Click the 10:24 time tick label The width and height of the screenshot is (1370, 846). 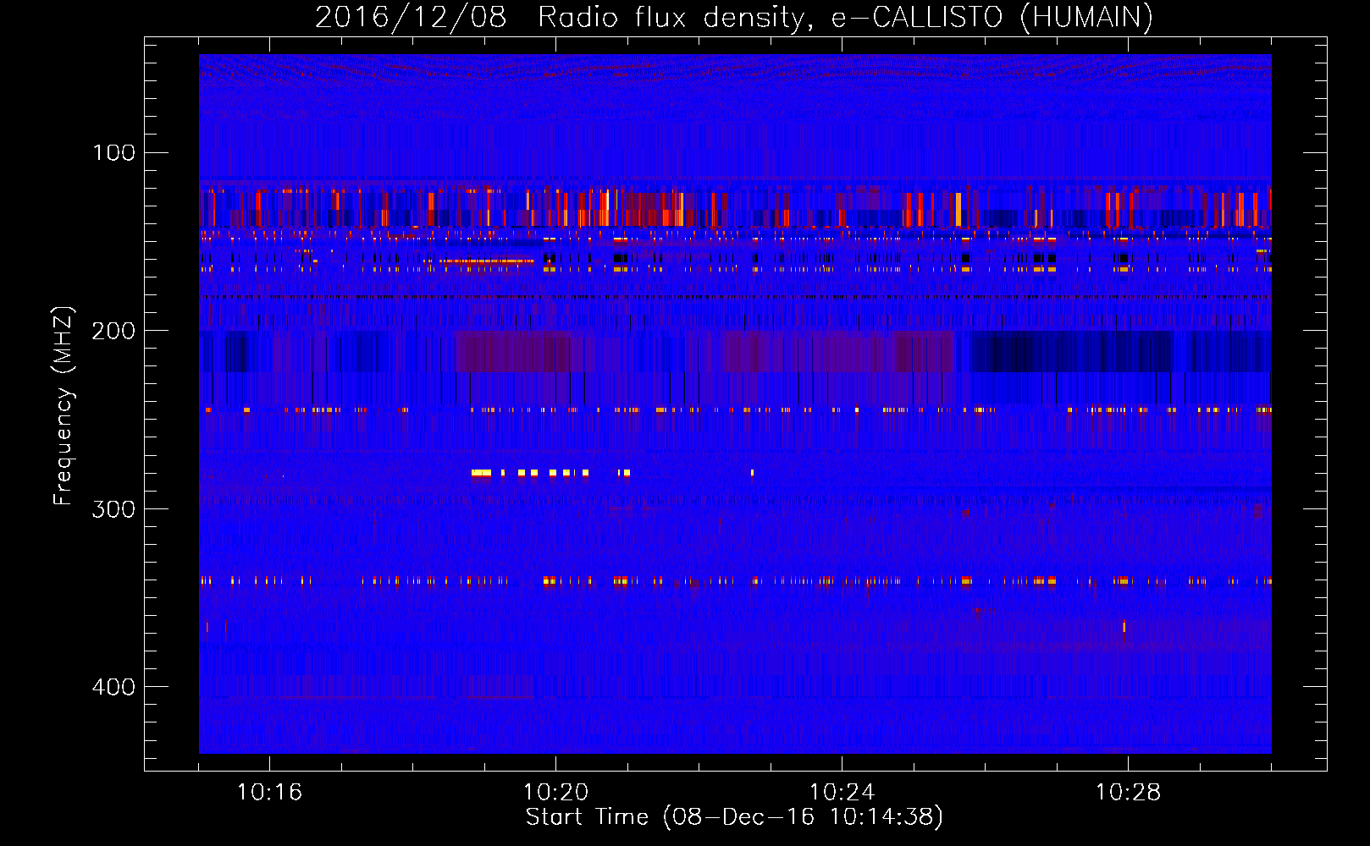842,793
